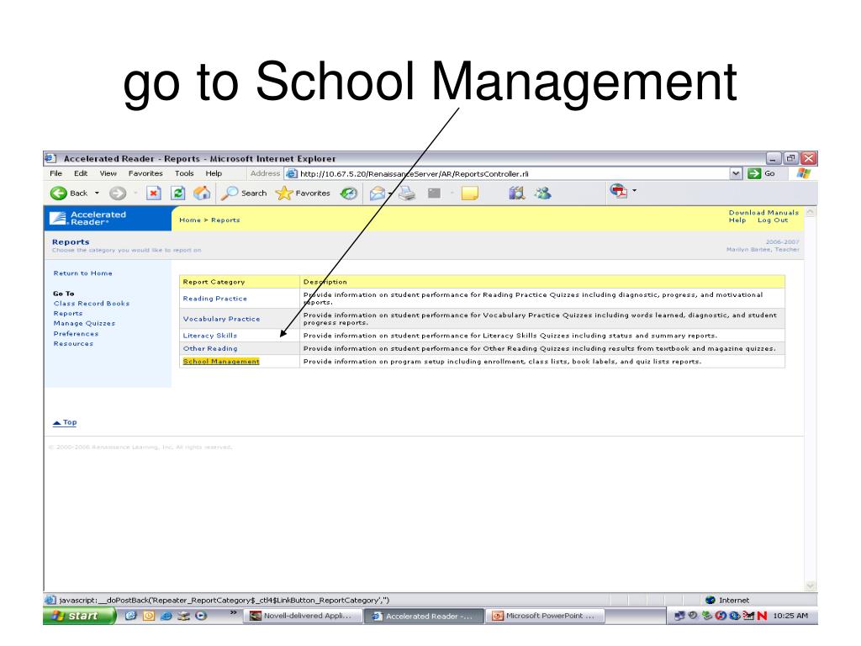Click the Return to Home link
Image resolution: width=861 pixels, height=646 pixels.
[x=83, y=273]
